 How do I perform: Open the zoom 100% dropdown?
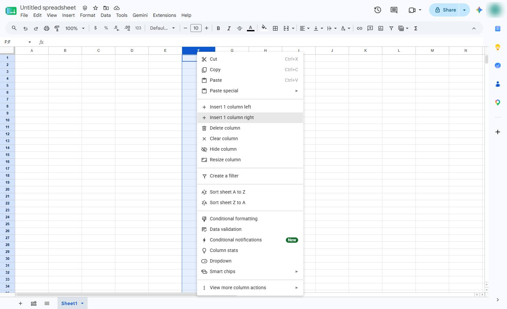75,28
